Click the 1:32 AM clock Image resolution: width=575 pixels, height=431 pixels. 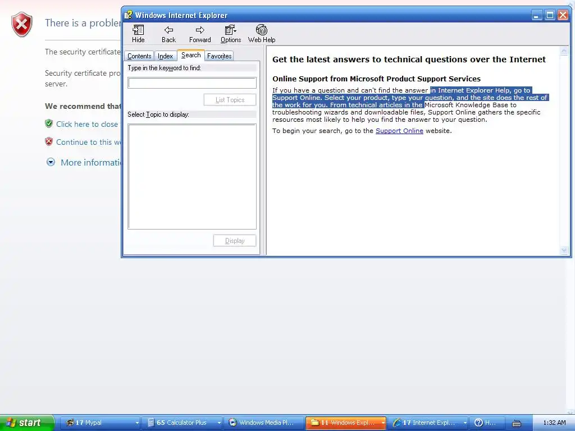554,423
